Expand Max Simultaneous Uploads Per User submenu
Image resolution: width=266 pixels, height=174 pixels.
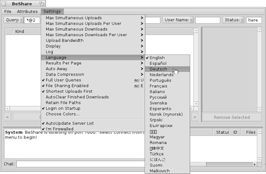point(93,23)
